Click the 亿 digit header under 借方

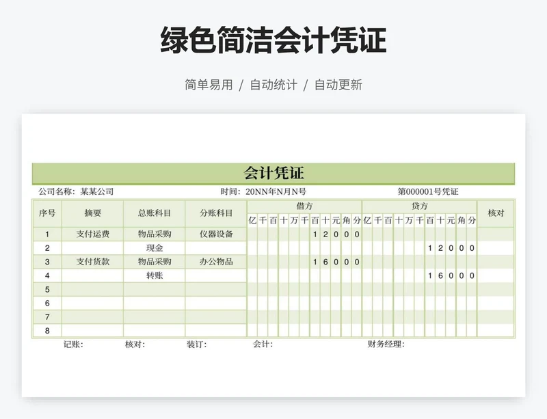[252, 220]
